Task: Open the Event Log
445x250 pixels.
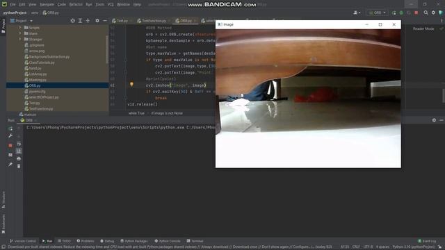Action: click(427, 241)
